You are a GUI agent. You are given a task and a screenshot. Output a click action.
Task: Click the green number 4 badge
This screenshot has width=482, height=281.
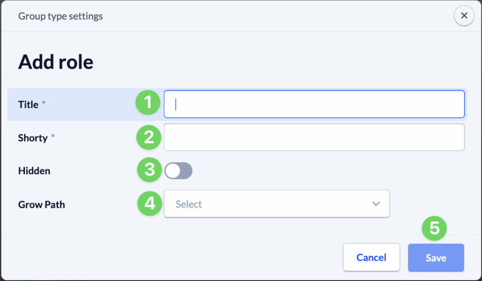click(x=150, y=203)
